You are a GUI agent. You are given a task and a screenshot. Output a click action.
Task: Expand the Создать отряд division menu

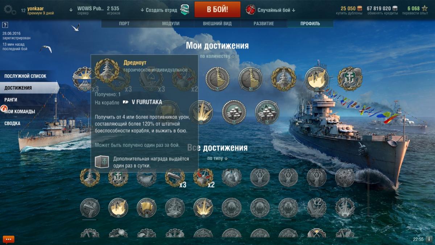point(159,10)
